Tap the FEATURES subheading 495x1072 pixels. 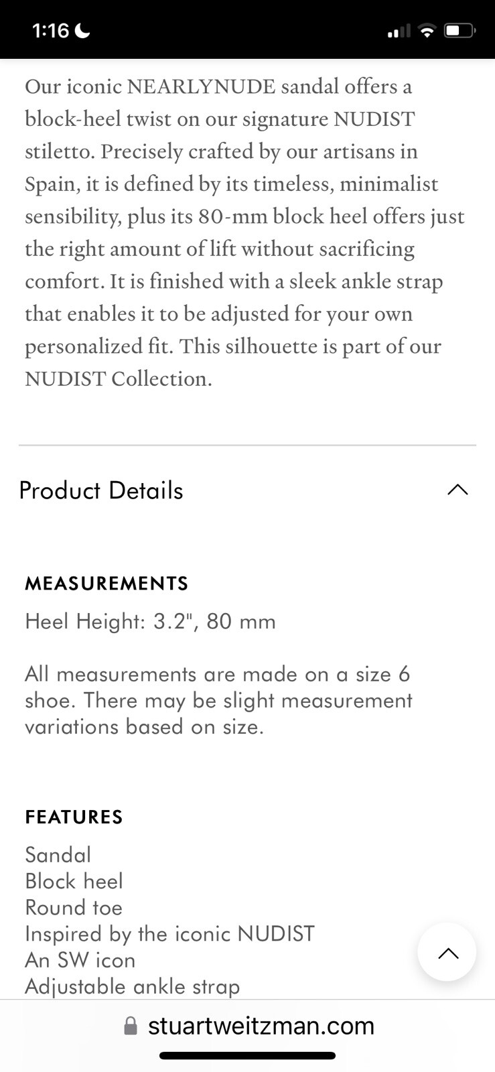pos(74,817)
